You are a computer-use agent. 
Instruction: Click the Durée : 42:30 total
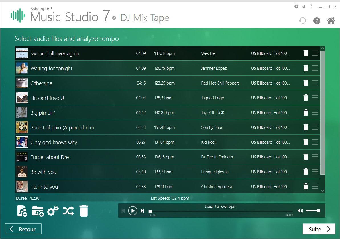point(28,198)
